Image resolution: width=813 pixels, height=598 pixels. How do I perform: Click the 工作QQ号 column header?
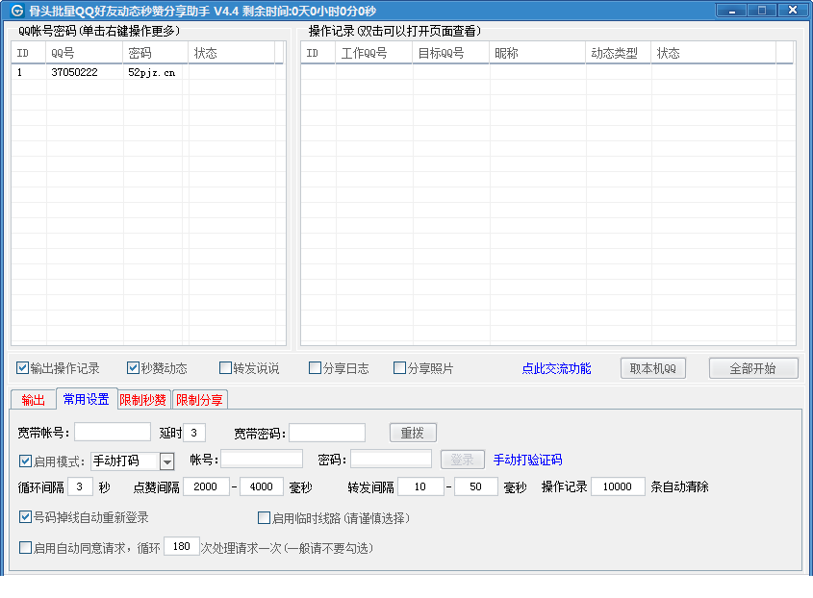click(x=374, y=53)
